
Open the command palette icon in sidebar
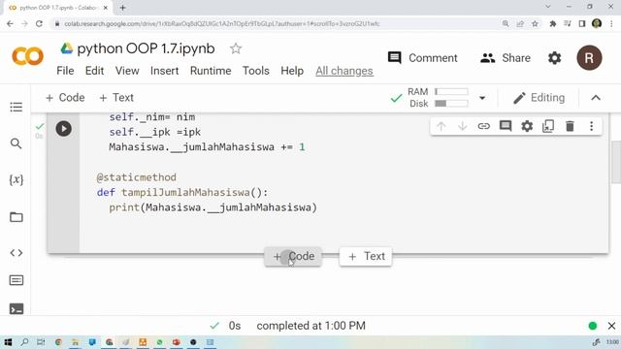point(16,280)
